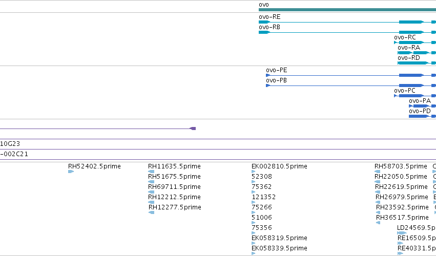Viewport: 436px width, 256px height.
Task: Click the ovo-RD transcript label
Action: [x=409, y=58]
